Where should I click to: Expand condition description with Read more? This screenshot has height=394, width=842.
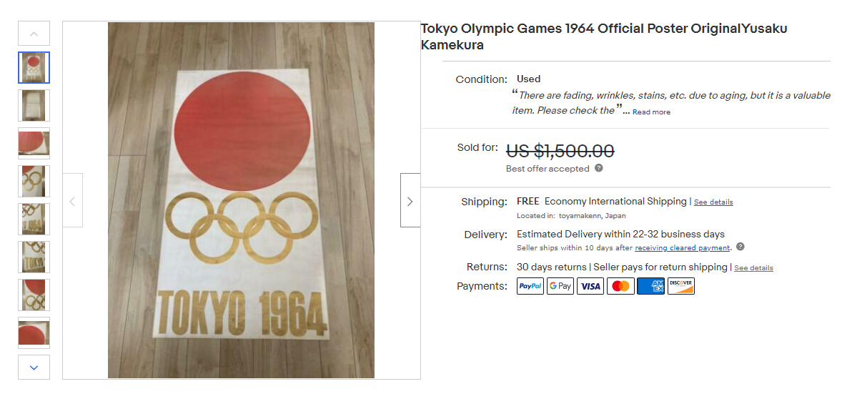651,112
